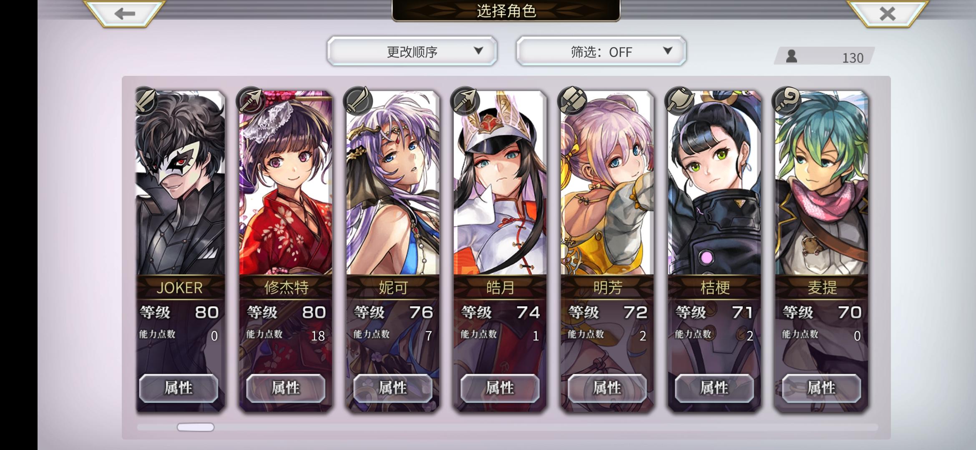Select the 皓月 character portrait
Screen dimensions: 976x450
point(500,183)
